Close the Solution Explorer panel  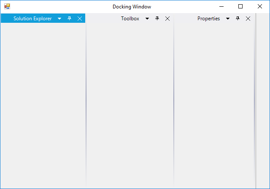click(x=80, y=19)
